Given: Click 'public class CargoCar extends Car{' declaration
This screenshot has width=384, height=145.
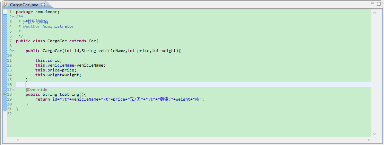Looking at the screenshot, I should pos(57,41).
